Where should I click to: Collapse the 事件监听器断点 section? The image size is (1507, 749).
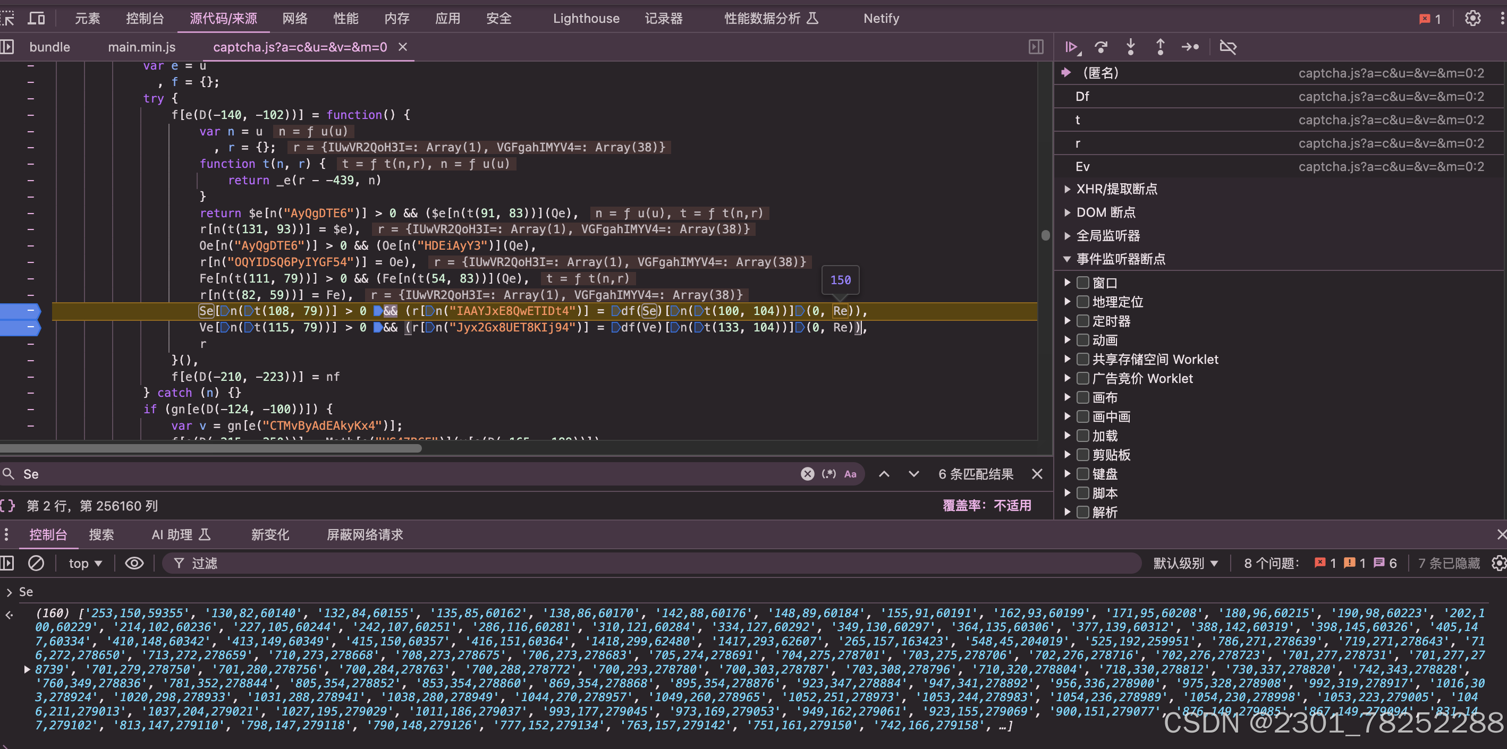pos(1068,259)
